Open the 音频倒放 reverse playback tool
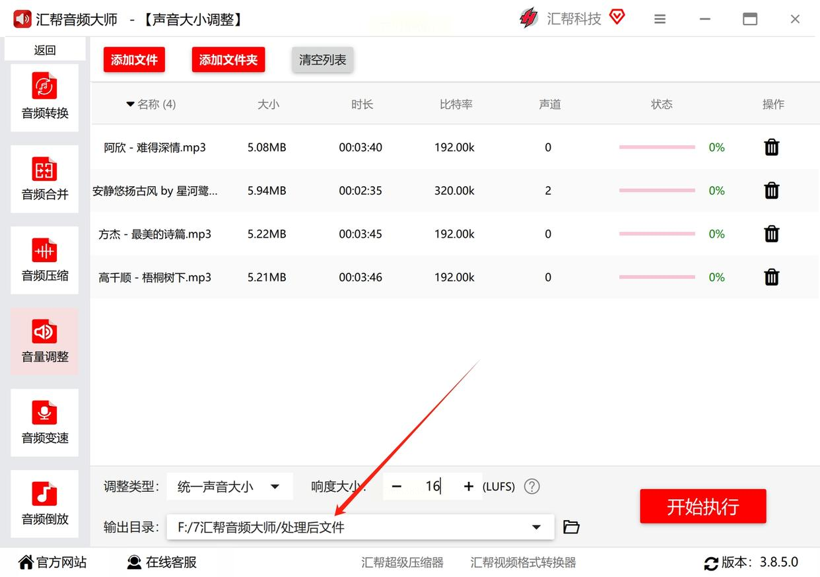The width and height of the screenshot is (820, 577). (44, 503)
